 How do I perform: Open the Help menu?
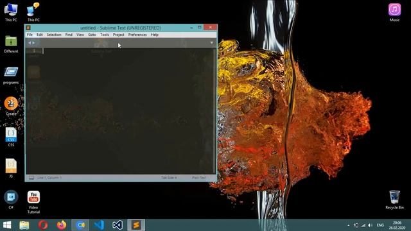pos(154,35)
